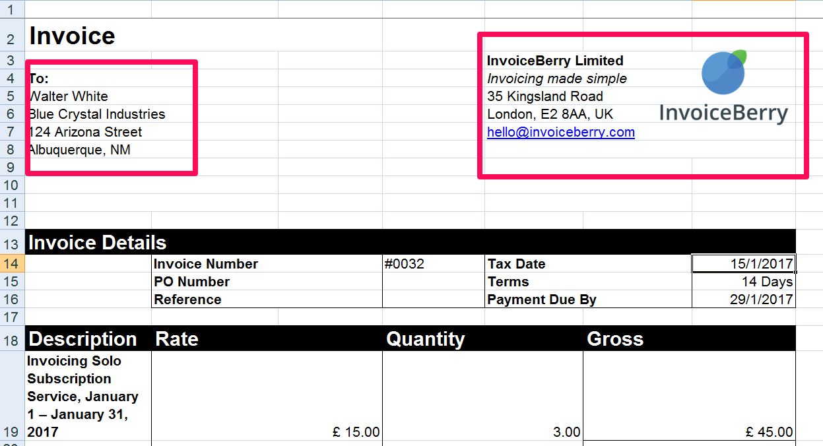Select the 'Invoicing Solo Subscription Service' description cell

[x=88, y=396]
